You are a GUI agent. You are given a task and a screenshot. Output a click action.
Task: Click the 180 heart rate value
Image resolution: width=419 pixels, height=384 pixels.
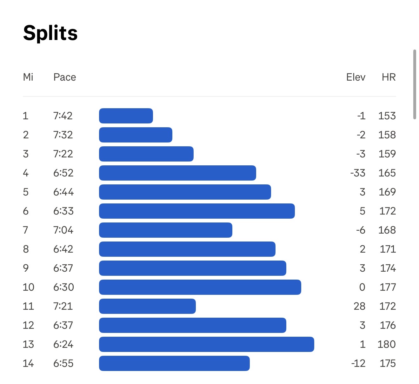(x=387, y=344)
